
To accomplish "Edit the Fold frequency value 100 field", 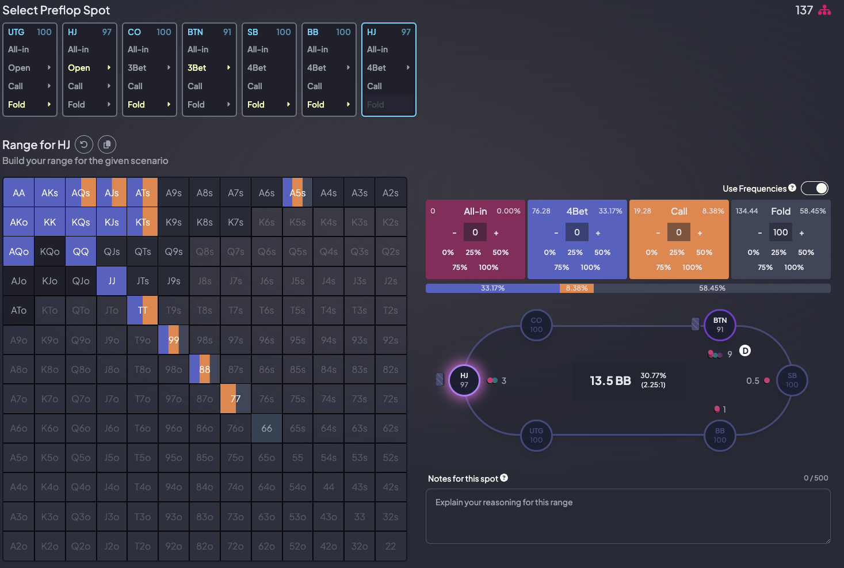I will [x=781, y=232].
